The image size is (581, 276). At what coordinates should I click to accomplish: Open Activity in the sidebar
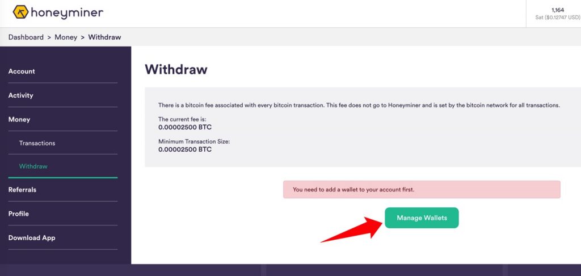(21, 95)
